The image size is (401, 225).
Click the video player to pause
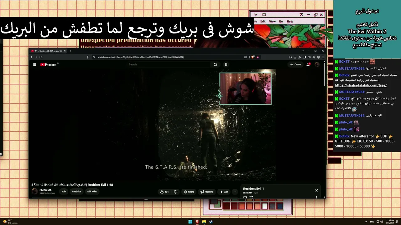(x=153, y=124)
